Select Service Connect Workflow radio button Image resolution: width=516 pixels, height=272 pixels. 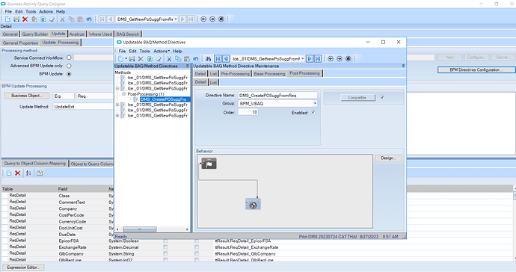pyautogui.click(x=69, y=58)
